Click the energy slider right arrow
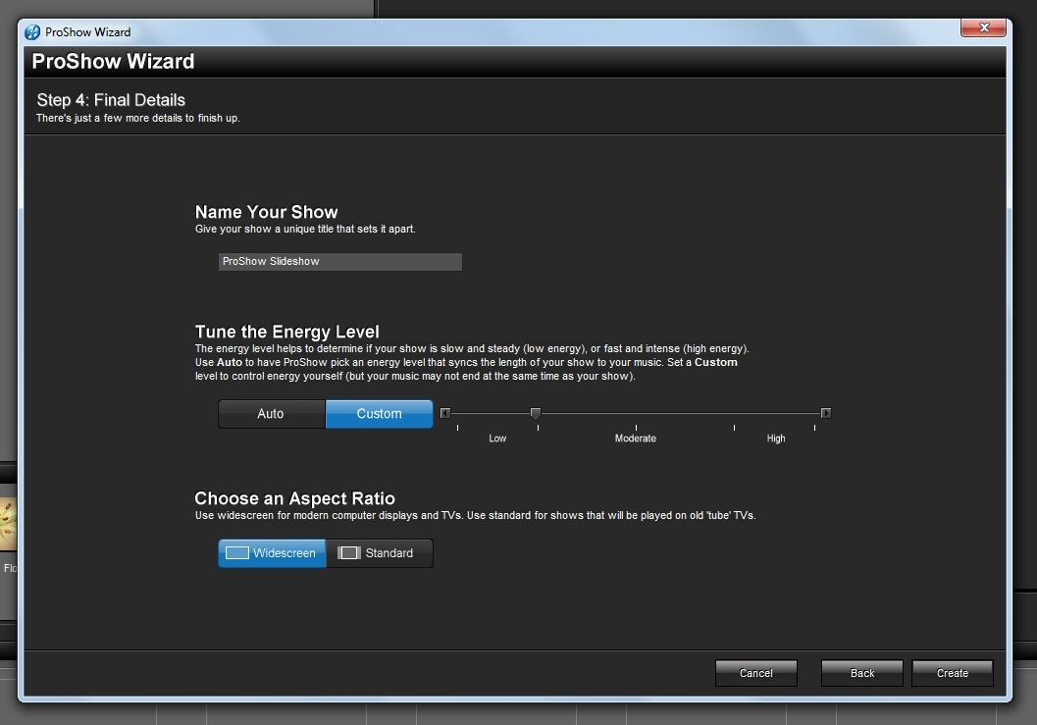Image resolution: width=1037 pixels, height=725 pixels. point(826,413)
